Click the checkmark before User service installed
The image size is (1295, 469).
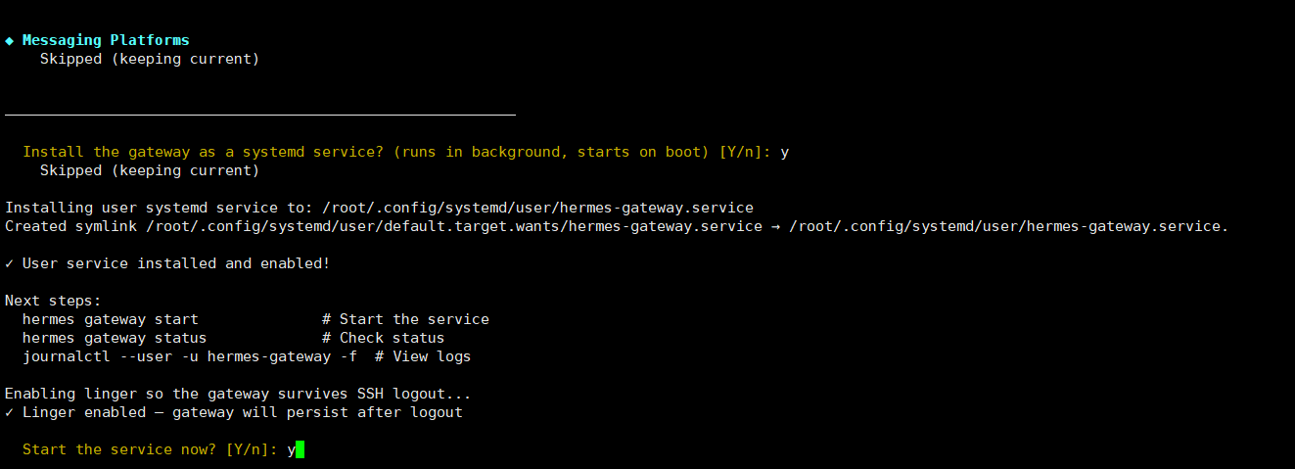tap(10, 263)
